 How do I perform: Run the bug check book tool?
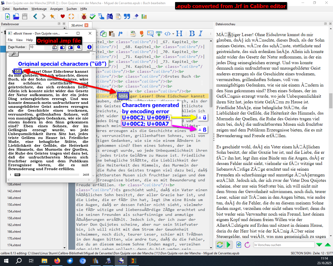84,17
